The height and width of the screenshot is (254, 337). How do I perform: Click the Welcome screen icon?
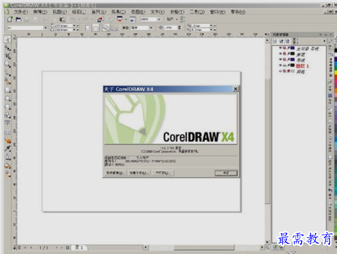coord(132,19)
